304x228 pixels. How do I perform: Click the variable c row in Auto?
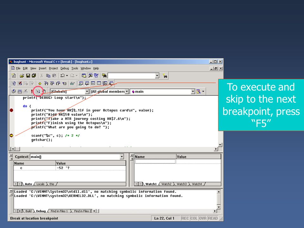(70, 168)
